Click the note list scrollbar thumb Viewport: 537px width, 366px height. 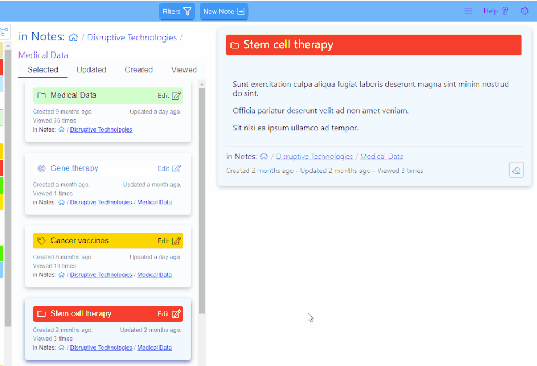[202, 201]
